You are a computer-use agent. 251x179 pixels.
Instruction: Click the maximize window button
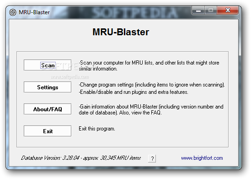coord(211,11)
